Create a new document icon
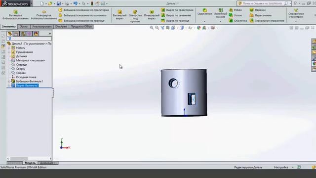 click(41, 3)
